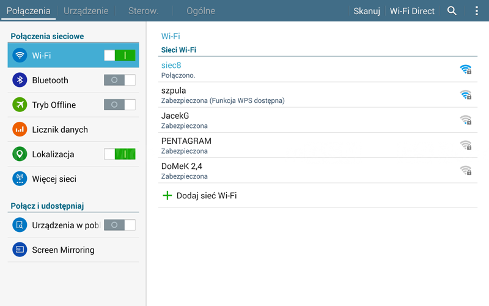Tap the Więcej sieci icon
The height and width of the screenshot is (306, 489).
[20, 179]
